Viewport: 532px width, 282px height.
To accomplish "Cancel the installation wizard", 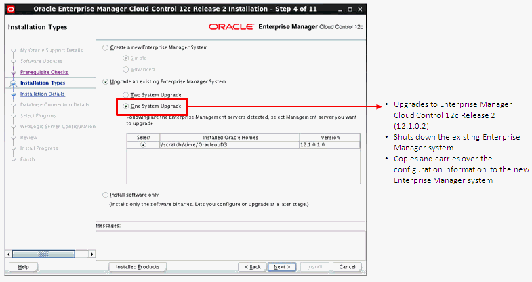I will point(347,267).
